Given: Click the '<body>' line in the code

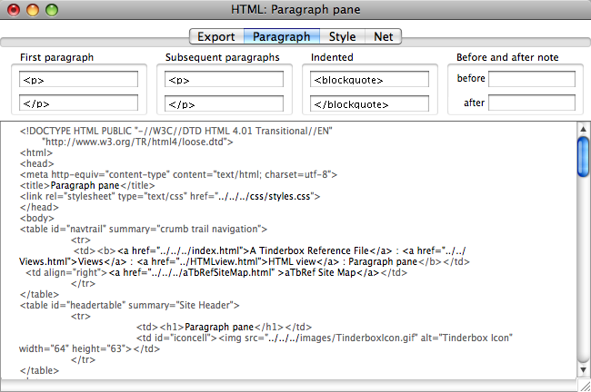Looking at the screenshot, I should coord(37,218).
